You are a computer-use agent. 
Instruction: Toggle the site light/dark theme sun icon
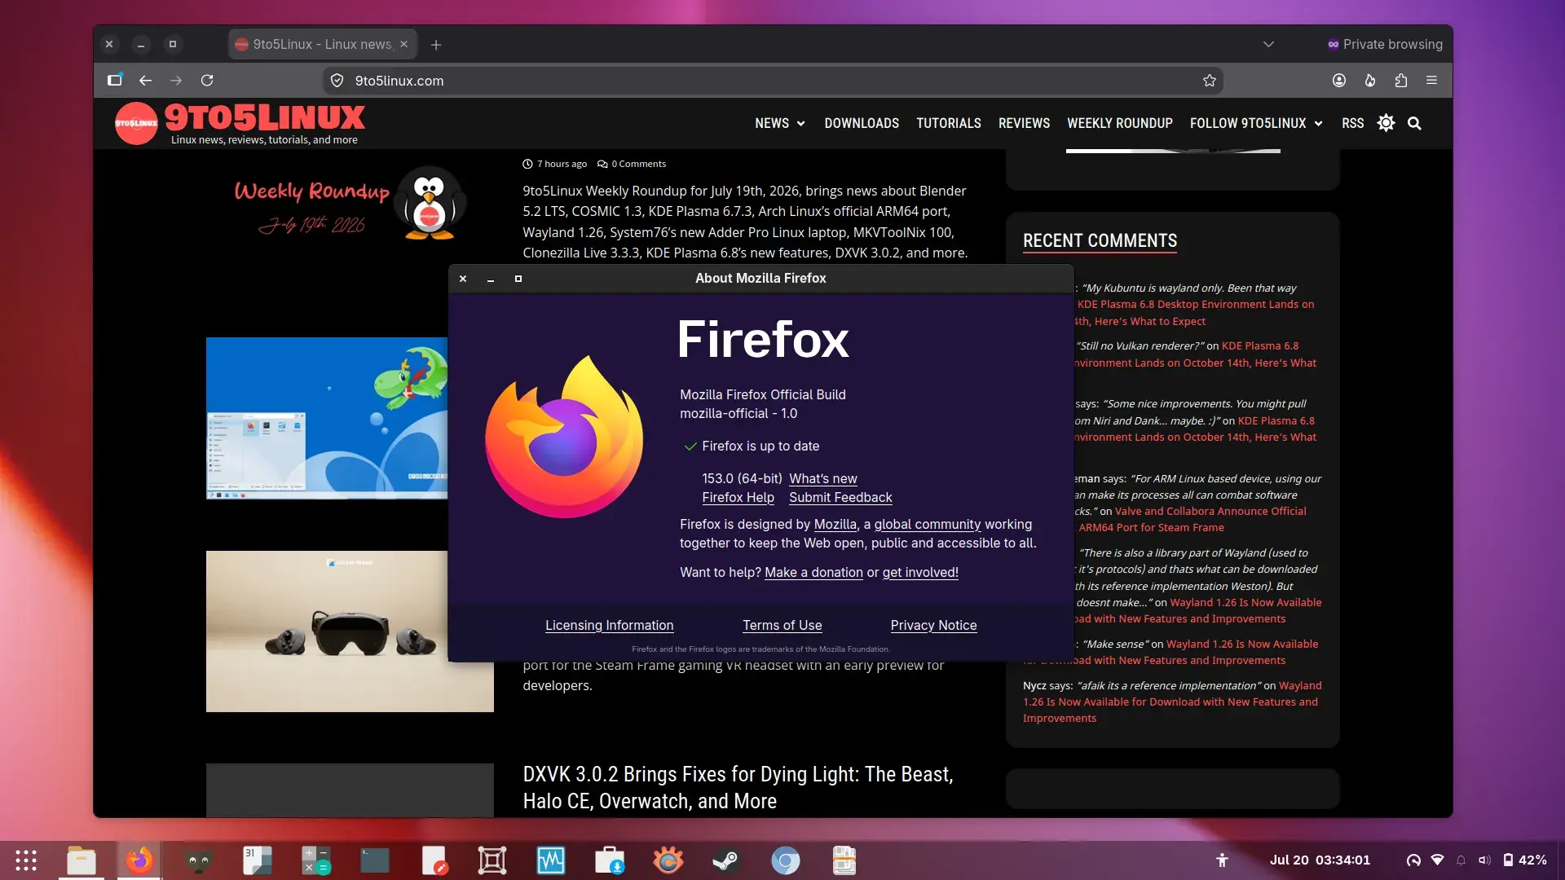coord(1386,123)
